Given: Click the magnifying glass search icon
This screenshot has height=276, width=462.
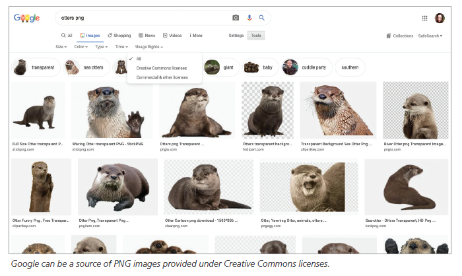Looking at the screenshot, I should [261, 18].
